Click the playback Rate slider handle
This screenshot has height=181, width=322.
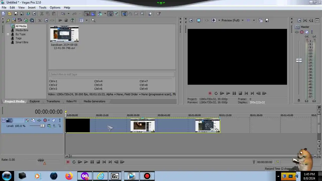point(41,160)
